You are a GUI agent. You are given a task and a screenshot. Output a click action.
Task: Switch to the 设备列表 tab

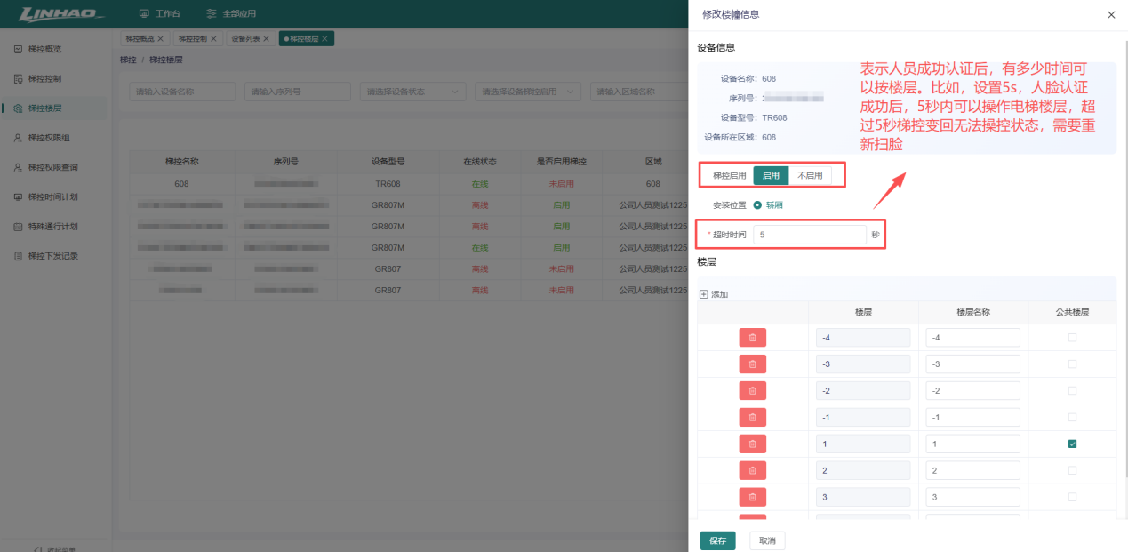pos(250,39)
